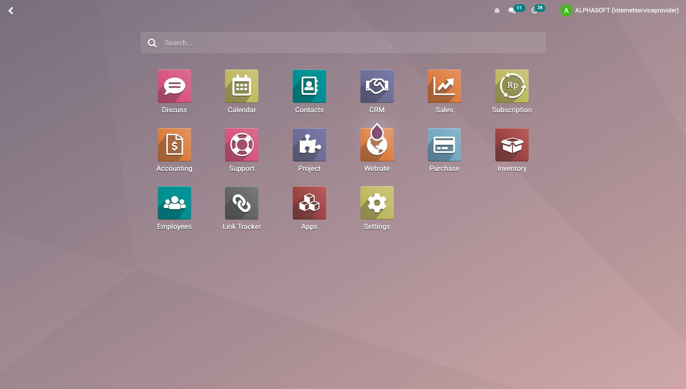Open the Discuss app
The image size is (686, 389).
(174, 86)
